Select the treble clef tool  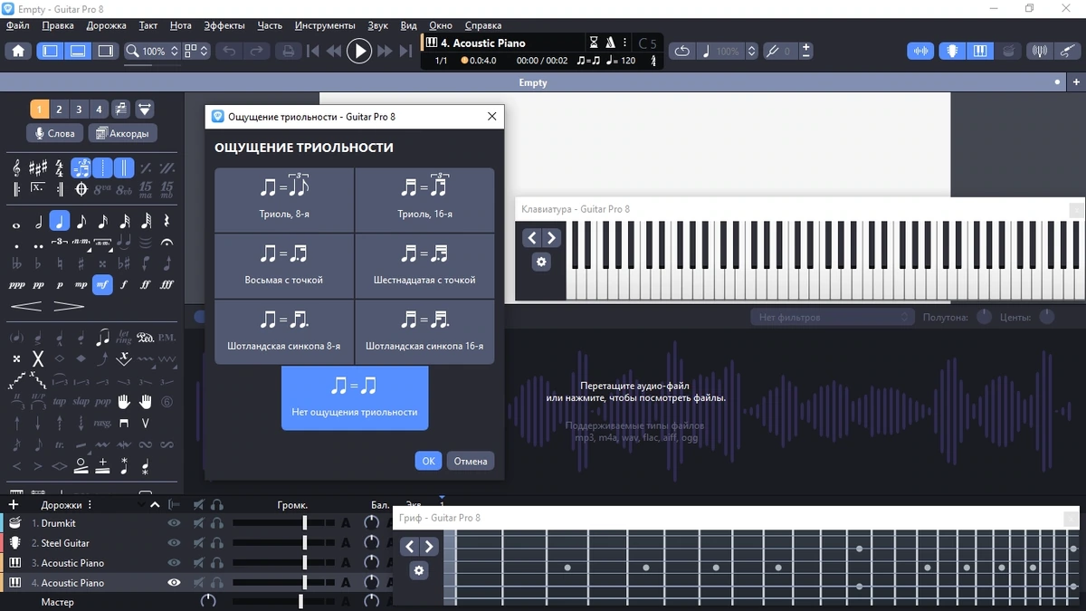[16, 167]
